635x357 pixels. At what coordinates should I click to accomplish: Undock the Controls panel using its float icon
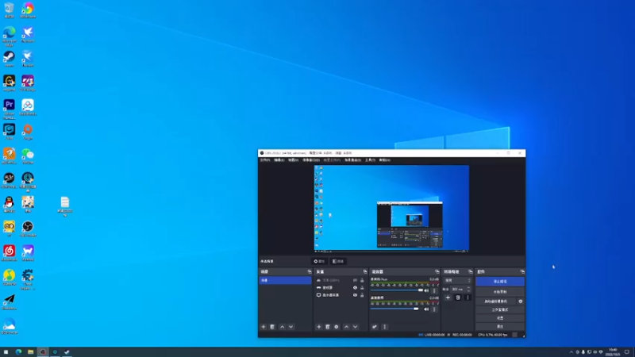522,271
